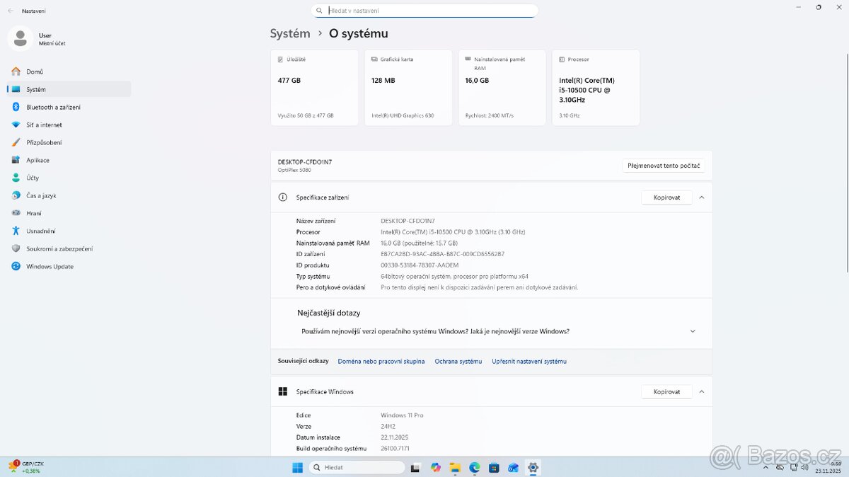849x477 pixels.
Task: Select the Síť a internet sidebar icon
Action: [14, 125]
